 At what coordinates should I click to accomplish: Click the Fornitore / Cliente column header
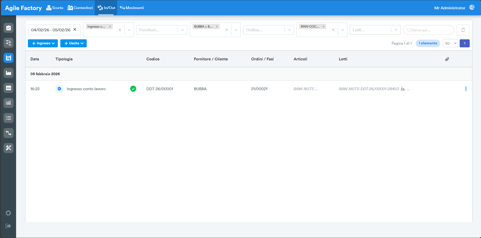click(x=211, y=59)
